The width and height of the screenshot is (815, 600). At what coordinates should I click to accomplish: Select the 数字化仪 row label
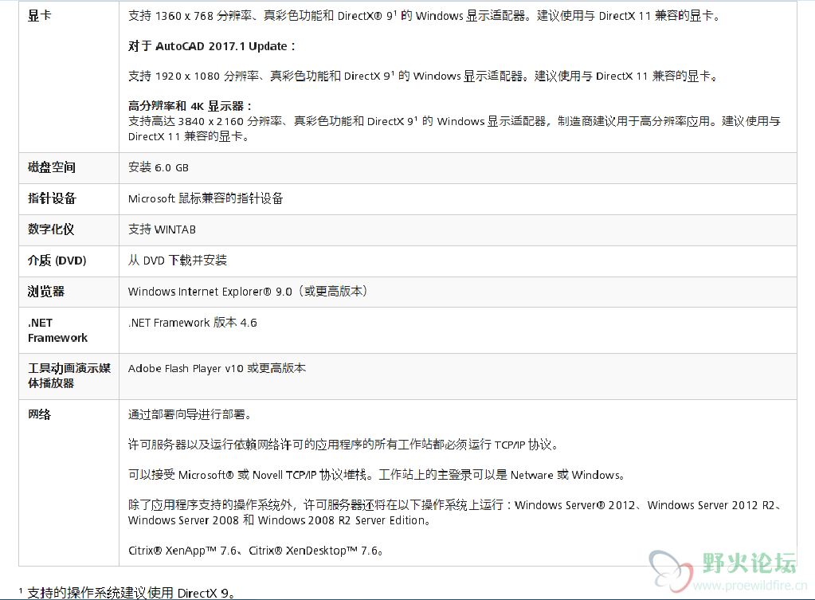coord(51,229)
